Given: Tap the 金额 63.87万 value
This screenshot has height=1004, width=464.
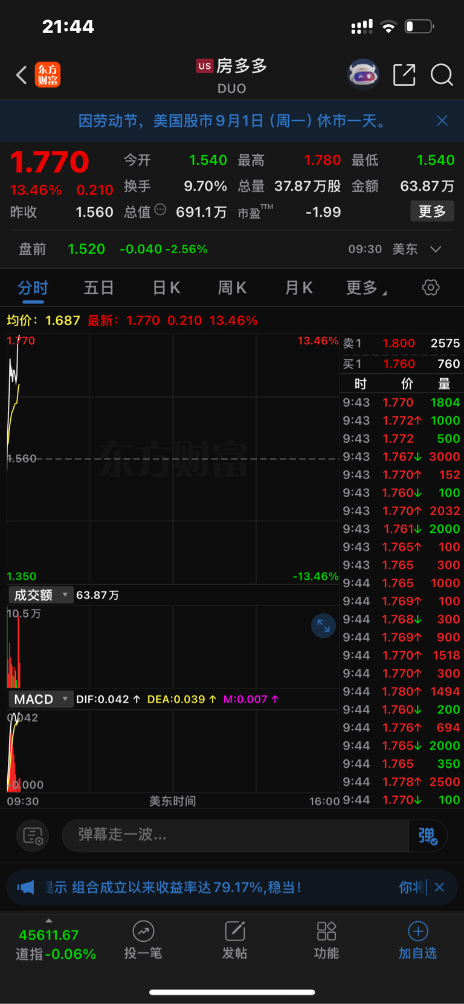Looking at the screenshot, I should 427,186.
